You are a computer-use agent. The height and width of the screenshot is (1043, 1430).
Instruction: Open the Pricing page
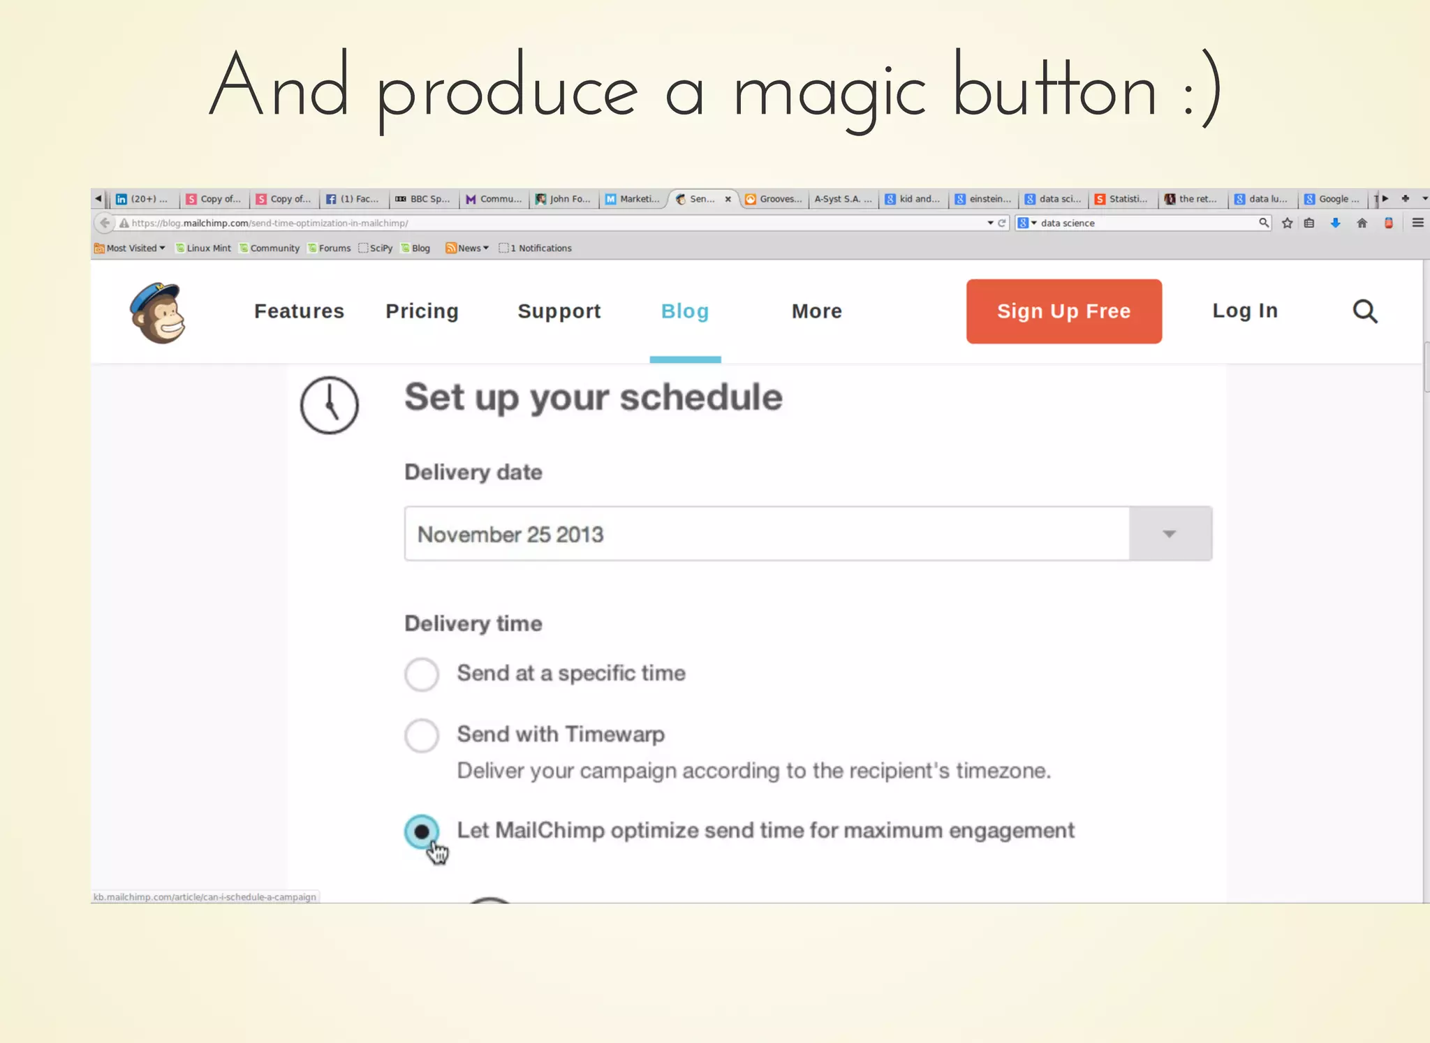pyautogui.click(x=422, y=311)
